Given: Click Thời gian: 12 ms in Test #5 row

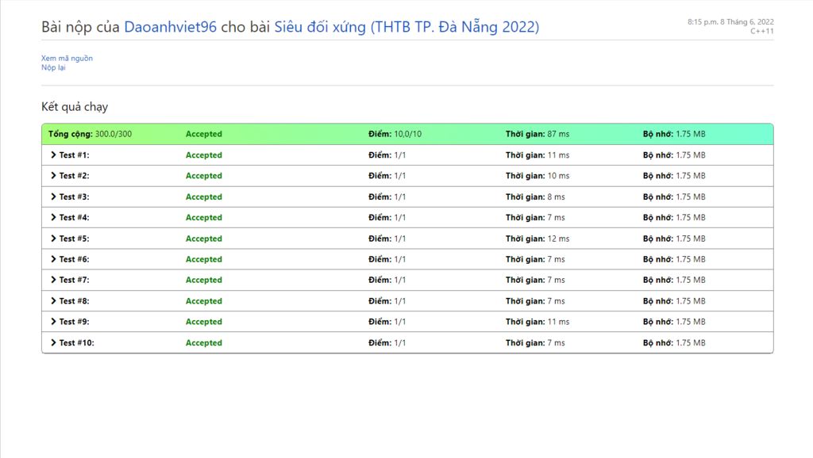Looking at the screenshot, I should tap(538, 239).
